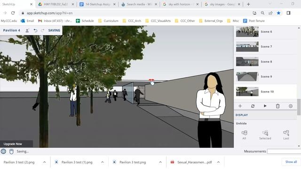Open the CCC_VisualArts bookmarks folder
Screen dimensions: 301x169
(x=158, y=21)
